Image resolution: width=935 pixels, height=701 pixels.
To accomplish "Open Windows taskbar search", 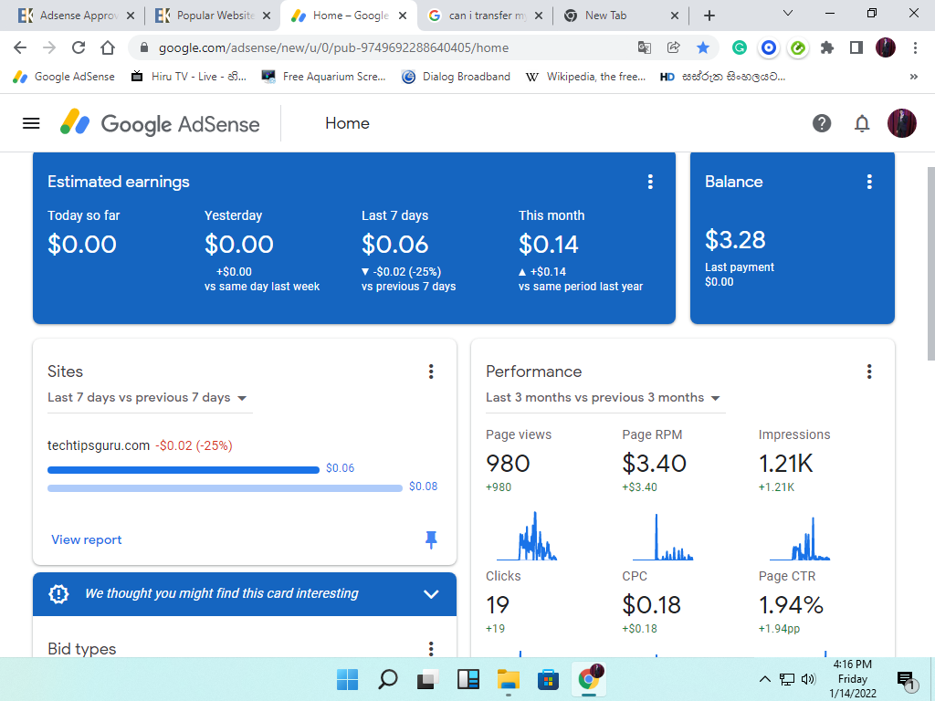I will (387, 679).
